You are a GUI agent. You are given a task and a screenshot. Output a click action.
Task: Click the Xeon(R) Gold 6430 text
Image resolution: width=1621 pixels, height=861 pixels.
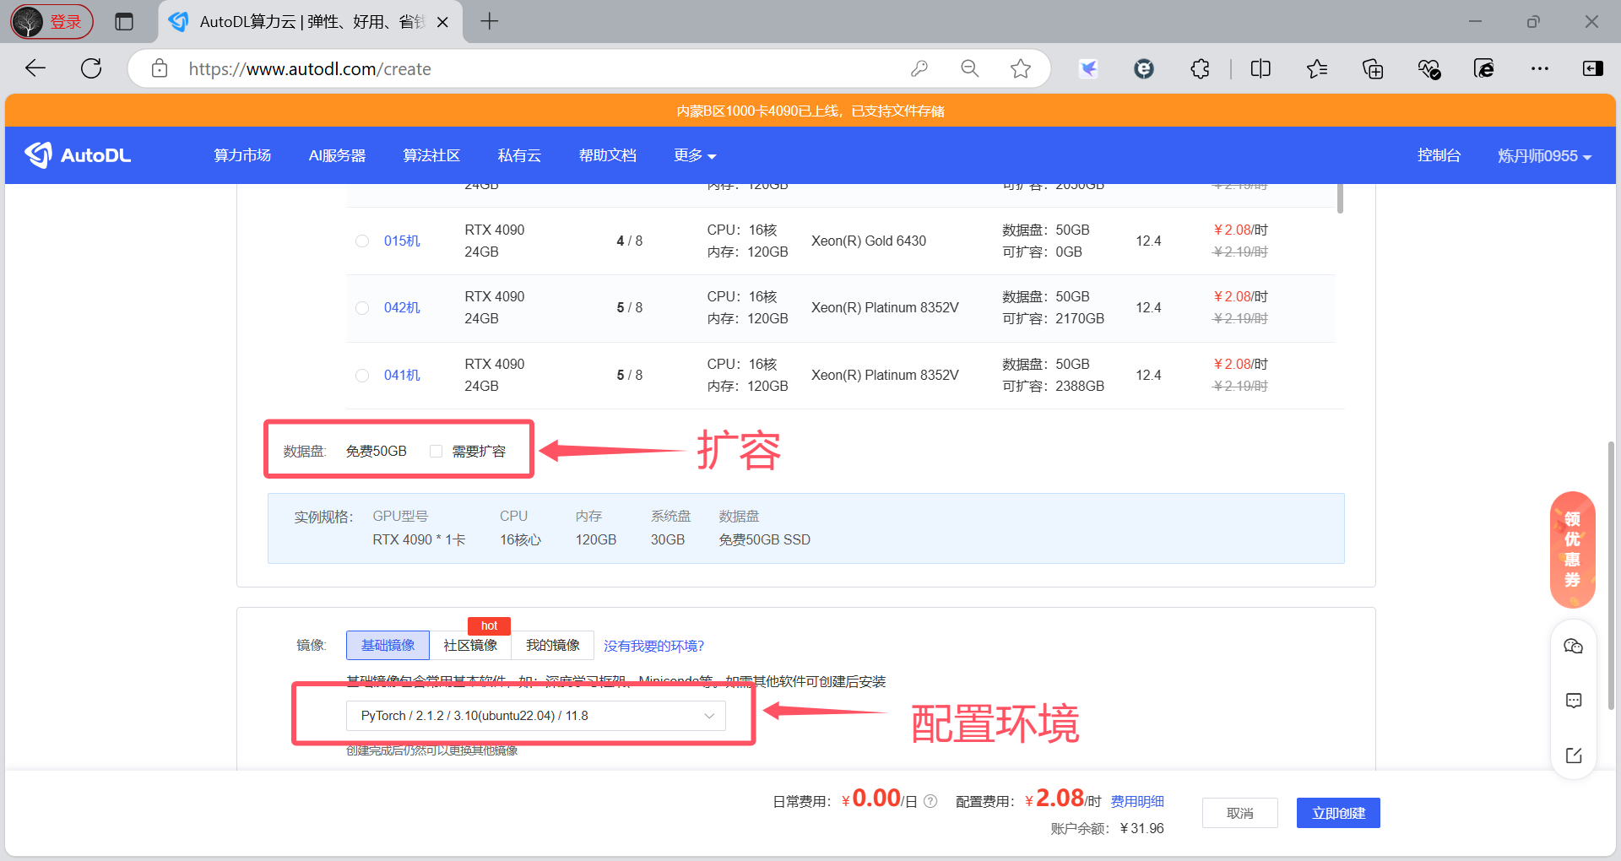coord(869,241)
